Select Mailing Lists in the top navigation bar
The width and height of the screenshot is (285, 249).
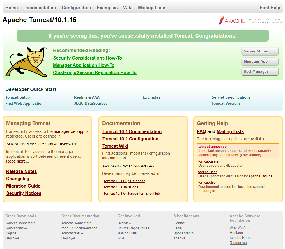151,8
